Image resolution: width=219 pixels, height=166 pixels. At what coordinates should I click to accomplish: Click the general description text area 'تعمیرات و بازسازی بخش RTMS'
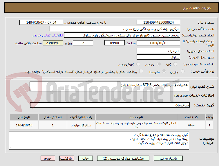[109, 86]
